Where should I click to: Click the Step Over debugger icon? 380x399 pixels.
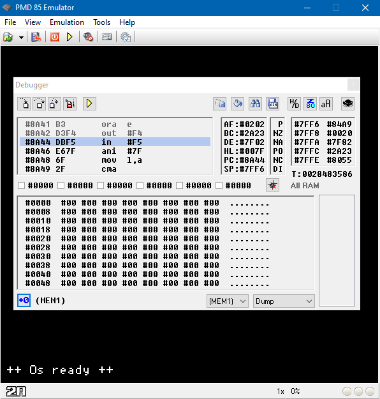coord(39,103)
